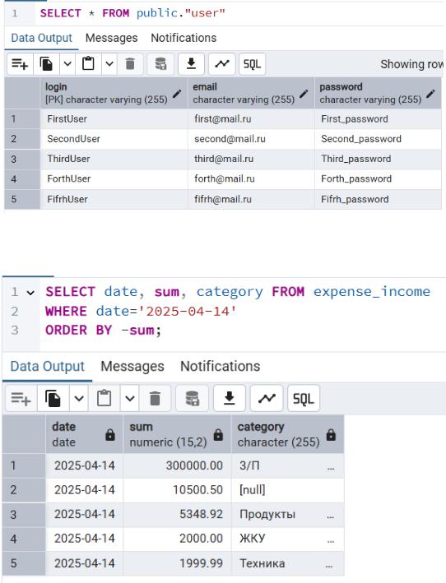This screenshot has height=583, width=446.
Task: Open lower Notifications tab
Action: [221, 366]
